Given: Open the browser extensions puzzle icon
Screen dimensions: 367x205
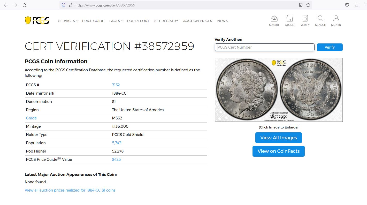Looking at the screenshot, I should (x=357, y=5).
